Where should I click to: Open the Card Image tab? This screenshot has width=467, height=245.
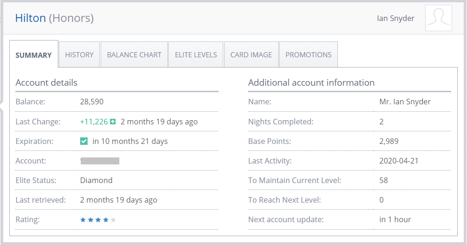pos(251,55)
